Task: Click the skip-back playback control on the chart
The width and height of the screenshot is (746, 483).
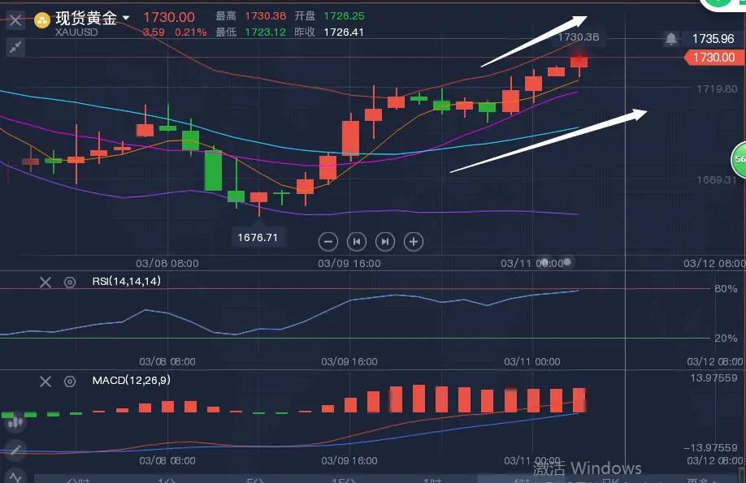Action: click(356, 241)
